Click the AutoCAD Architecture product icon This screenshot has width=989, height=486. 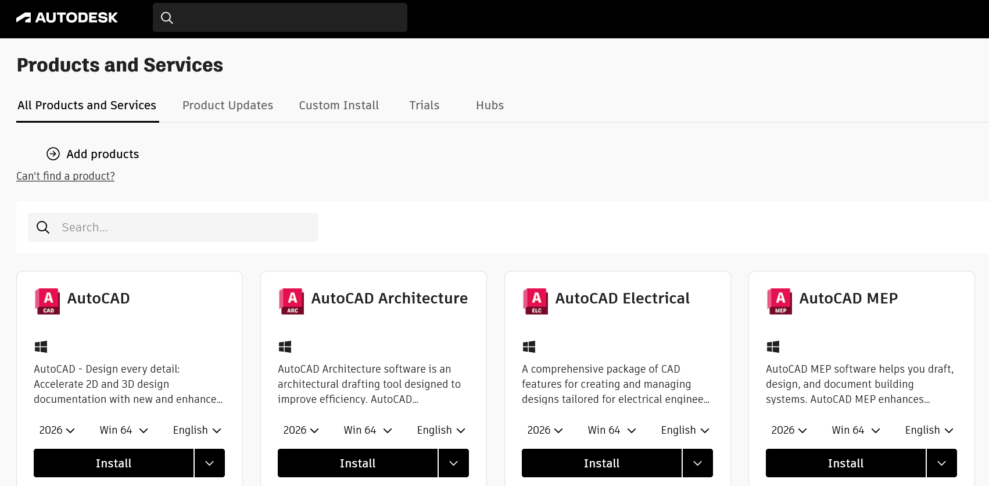pos(292,301)
